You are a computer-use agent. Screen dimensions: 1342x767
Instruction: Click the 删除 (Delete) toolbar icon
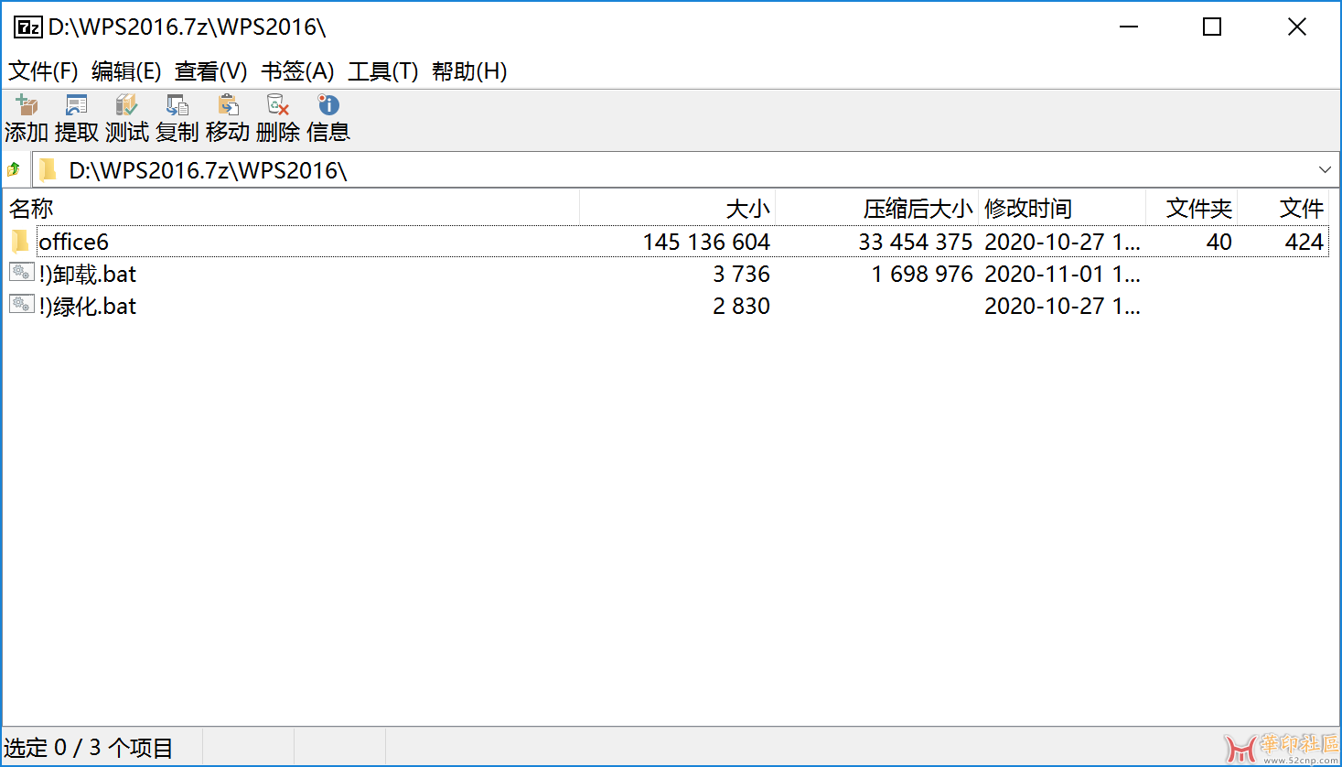(x=278, y=104)
